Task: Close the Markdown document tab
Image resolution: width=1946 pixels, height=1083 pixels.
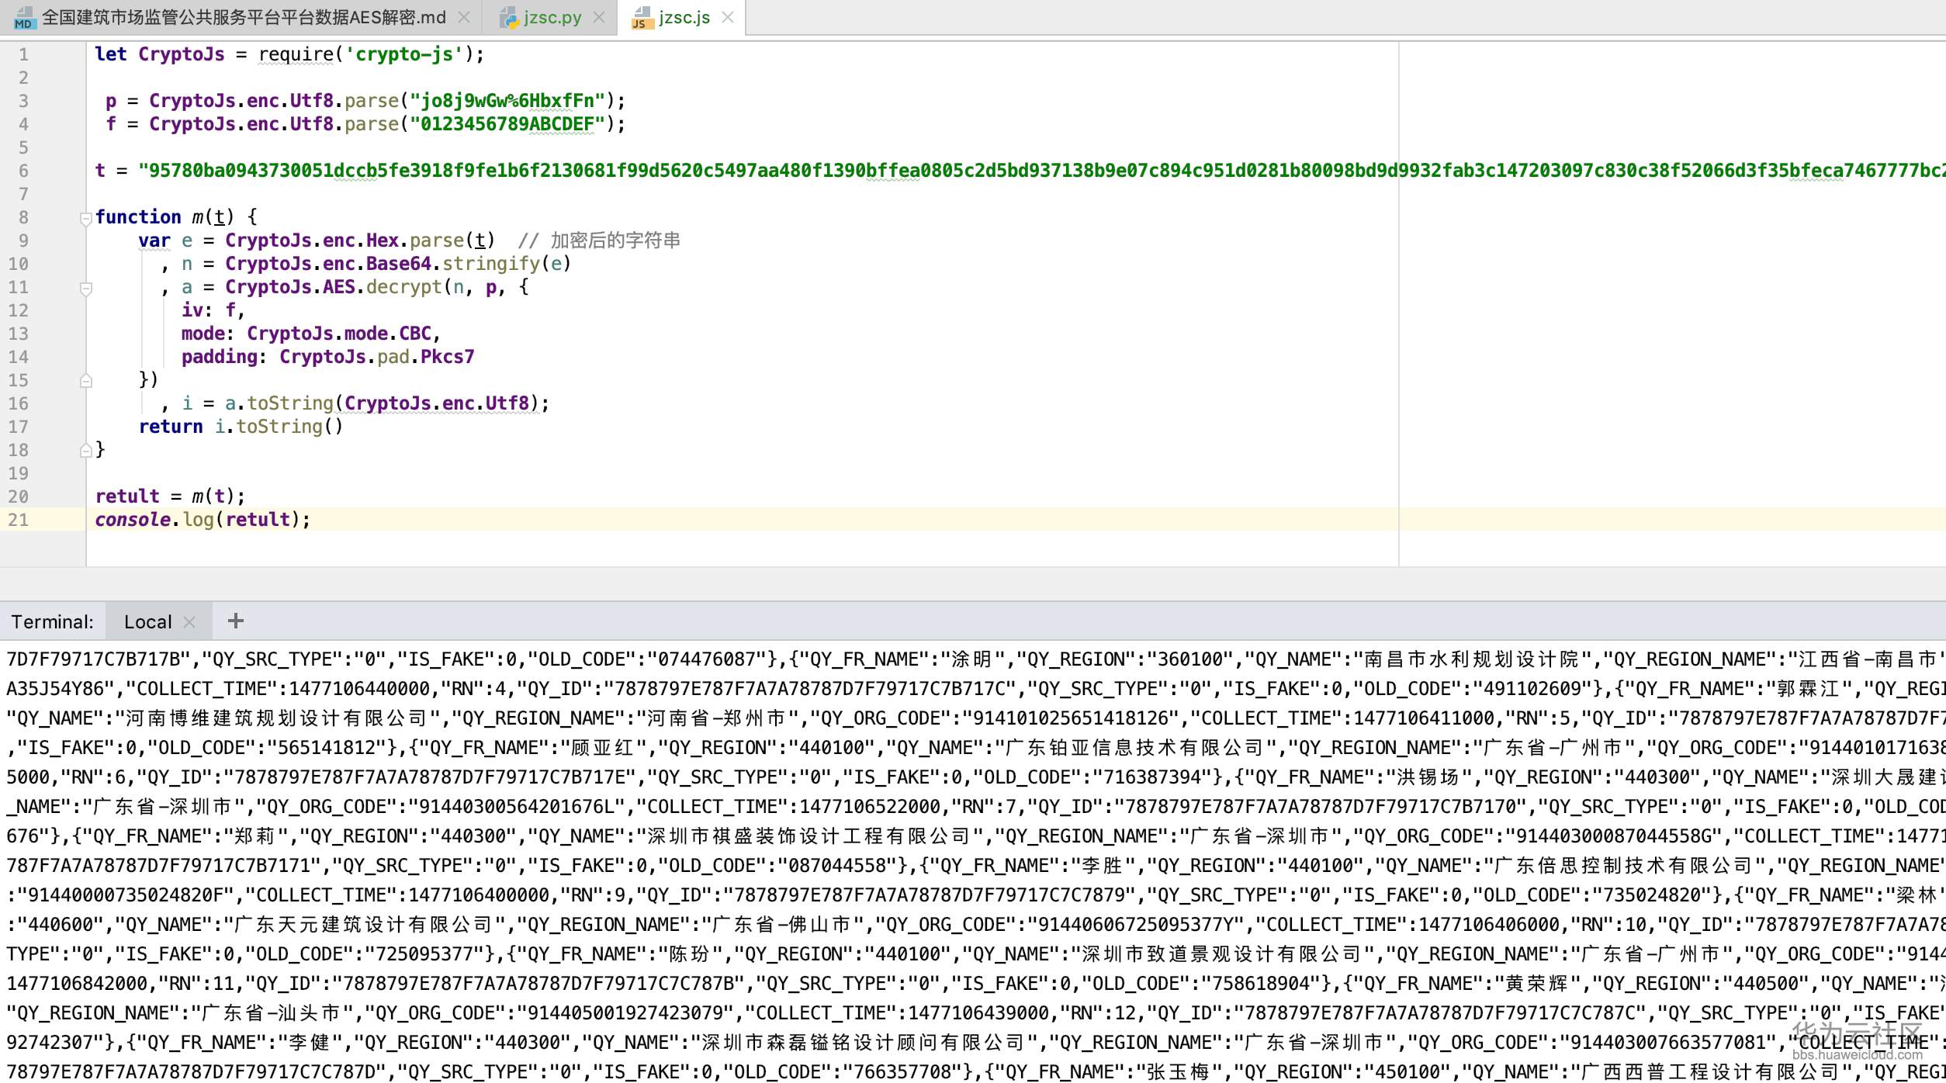Action: (x=465, y=16)
